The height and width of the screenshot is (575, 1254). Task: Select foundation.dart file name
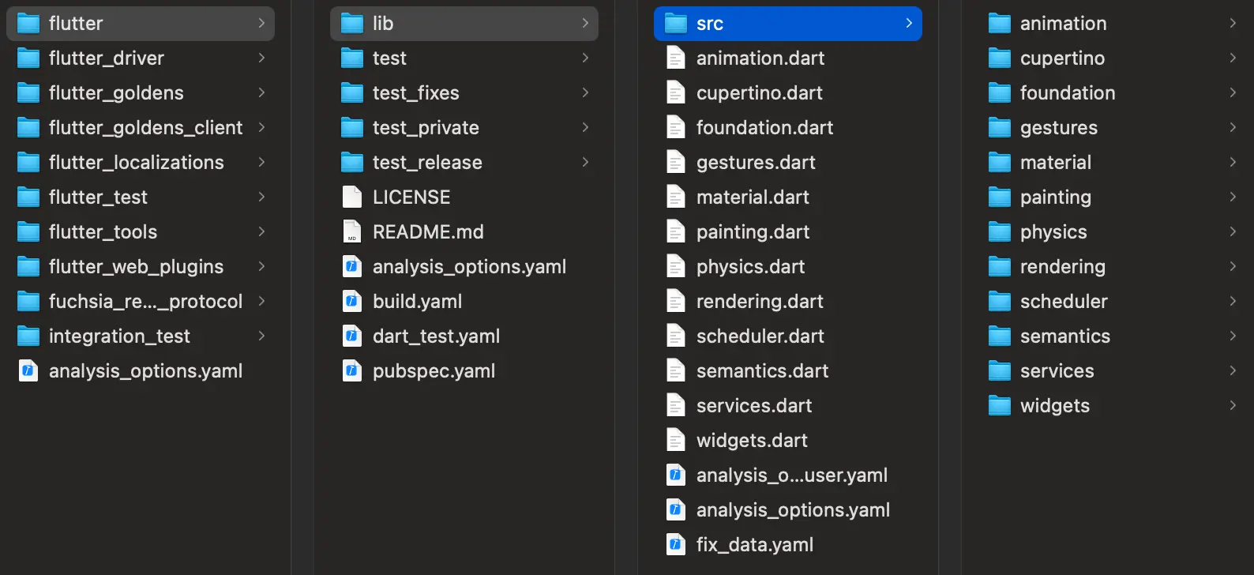coord(764,128)
